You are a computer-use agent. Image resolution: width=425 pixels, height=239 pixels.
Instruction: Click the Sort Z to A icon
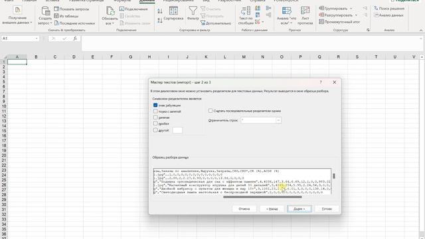(x=160, y=21)
